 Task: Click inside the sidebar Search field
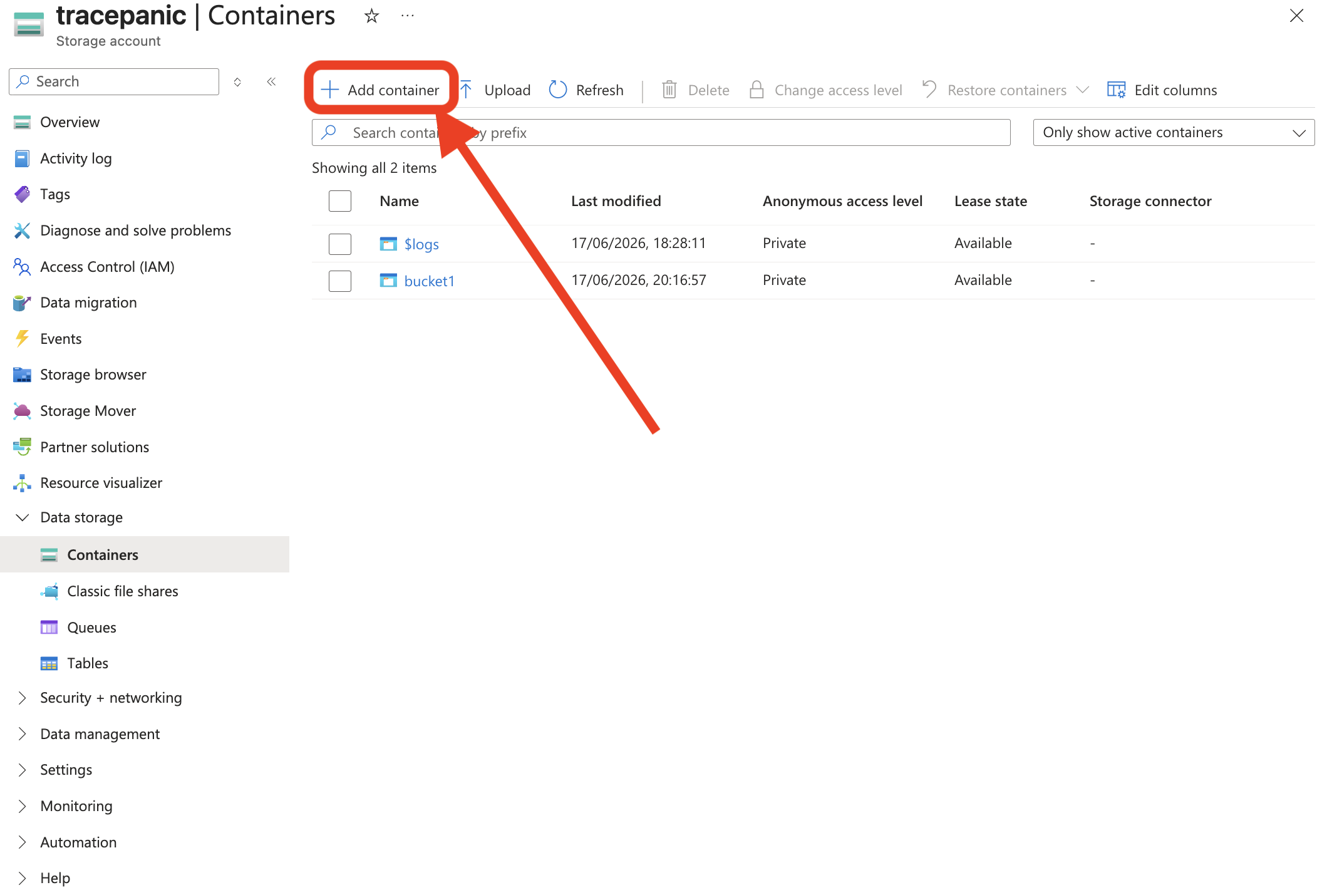pos(114,81)
